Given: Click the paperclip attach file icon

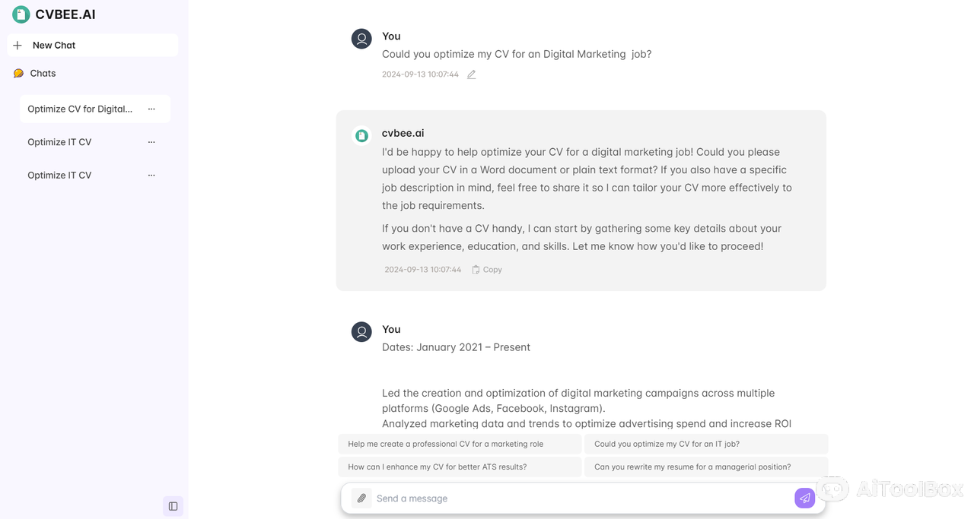Looking at the screenshot, I should tap(361, 498).
